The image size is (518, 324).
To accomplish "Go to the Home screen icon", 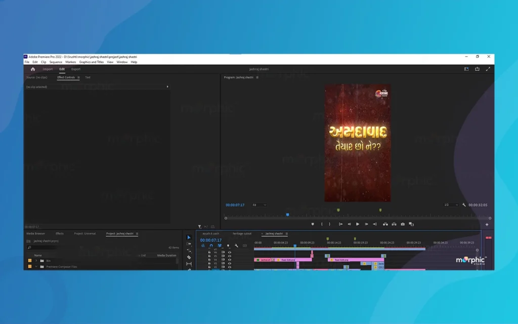I will point(33,69).
